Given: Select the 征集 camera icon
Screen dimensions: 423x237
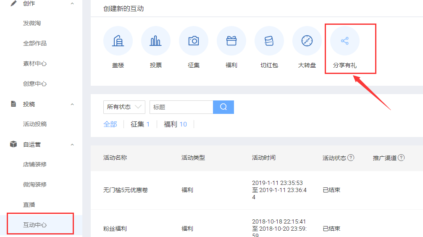Looking at the screenshot, I should [x=193, y=41].
